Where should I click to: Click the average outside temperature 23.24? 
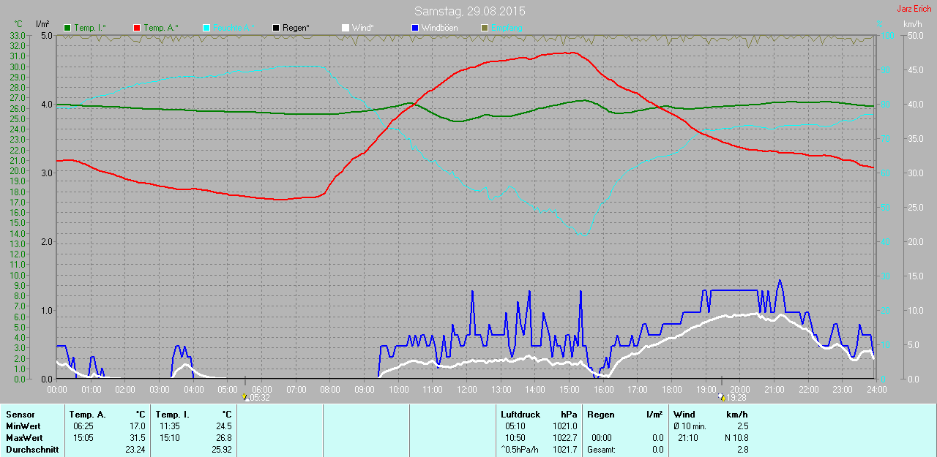[x=134, y=450]
